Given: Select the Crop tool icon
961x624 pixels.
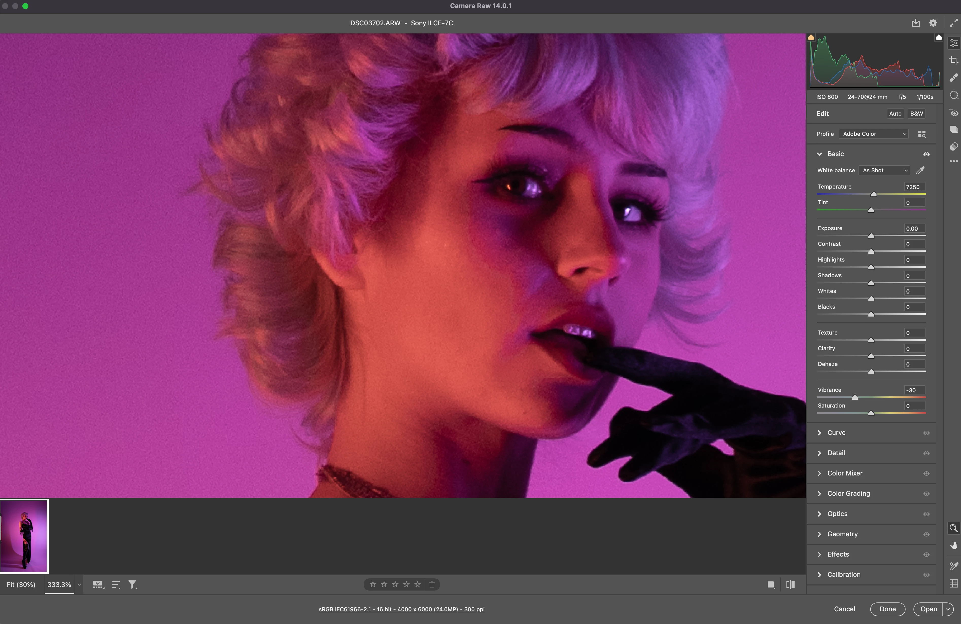Looking at the screenshot, I should coord(953,61).
